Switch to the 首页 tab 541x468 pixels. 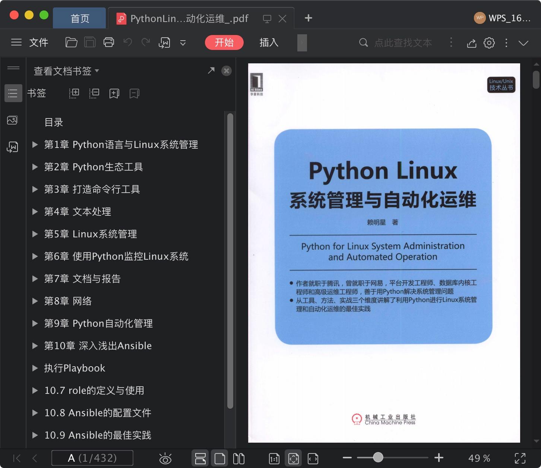tap(80, 18)
